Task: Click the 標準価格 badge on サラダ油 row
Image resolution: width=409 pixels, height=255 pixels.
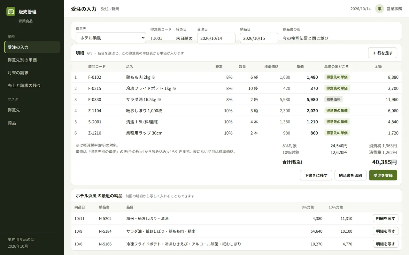Action: click(334, 99)
